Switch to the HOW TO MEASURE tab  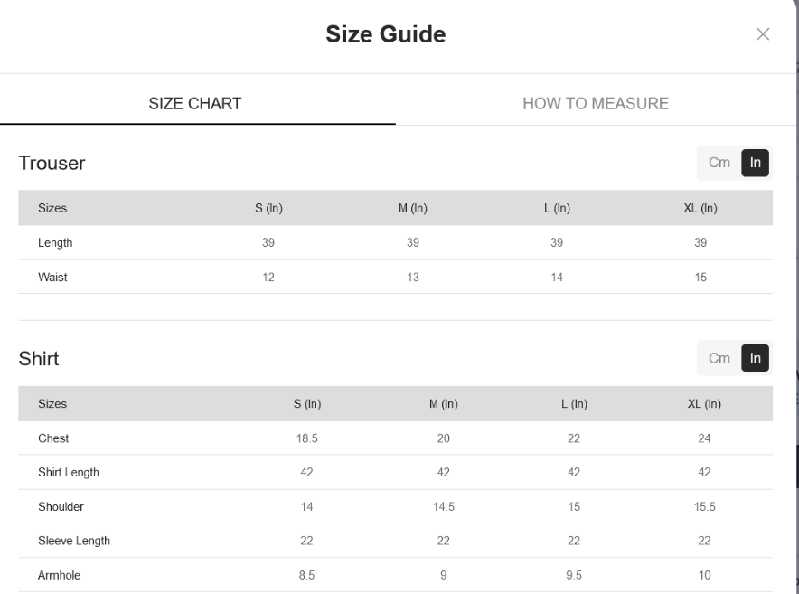click(596, 103)
